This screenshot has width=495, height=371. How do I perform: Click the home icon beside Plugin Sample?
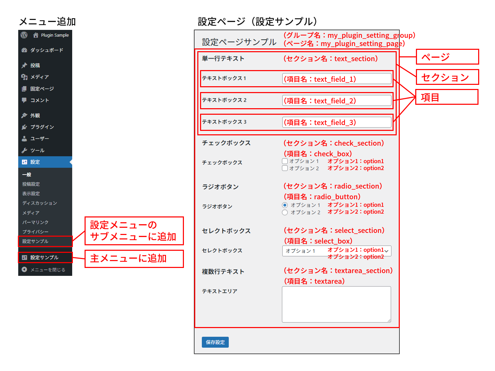pyautogui.click(x=36, y=35)
